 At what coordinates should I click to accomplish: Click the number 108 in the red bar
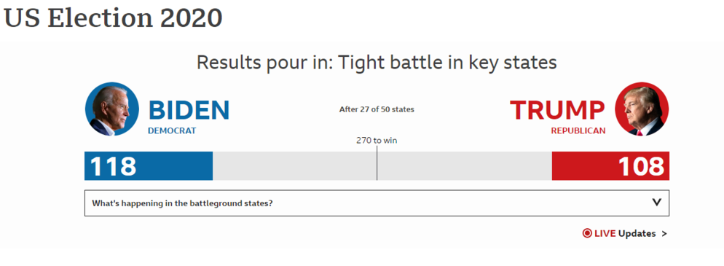tap(642, 166)
